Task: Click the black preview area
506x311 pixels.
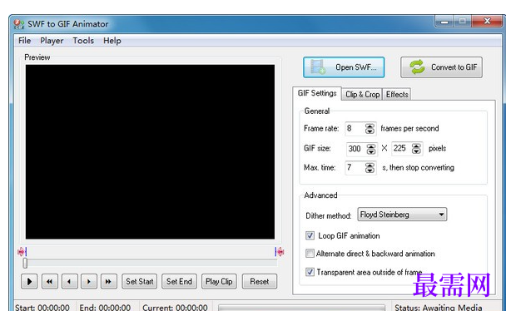Action: (150, 152)
